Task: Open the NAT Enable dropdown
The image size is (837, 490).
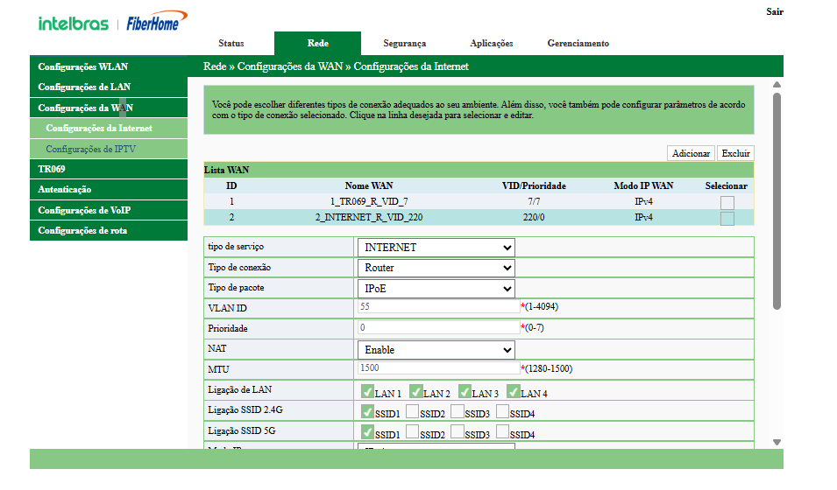Action: pyautogui.click(x=436, y=350)
